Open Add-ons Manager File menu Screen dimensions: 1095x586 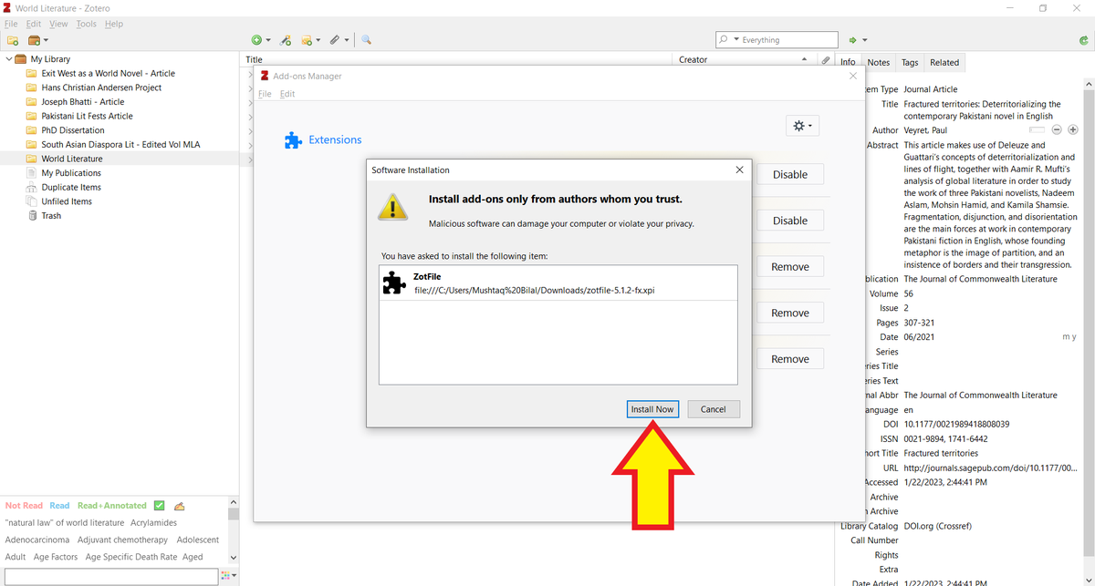tap(265, 94)
